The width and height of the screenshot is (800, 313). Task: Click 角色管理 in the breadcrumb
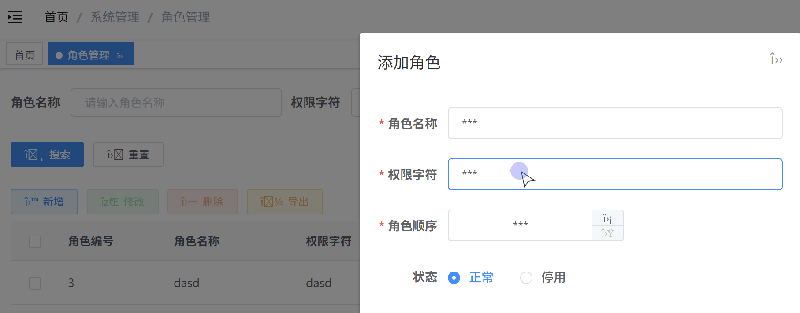[186, 17]
